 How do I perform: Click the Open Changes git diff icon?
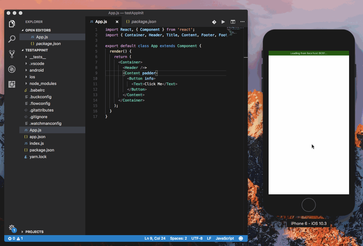pos(214,22)
